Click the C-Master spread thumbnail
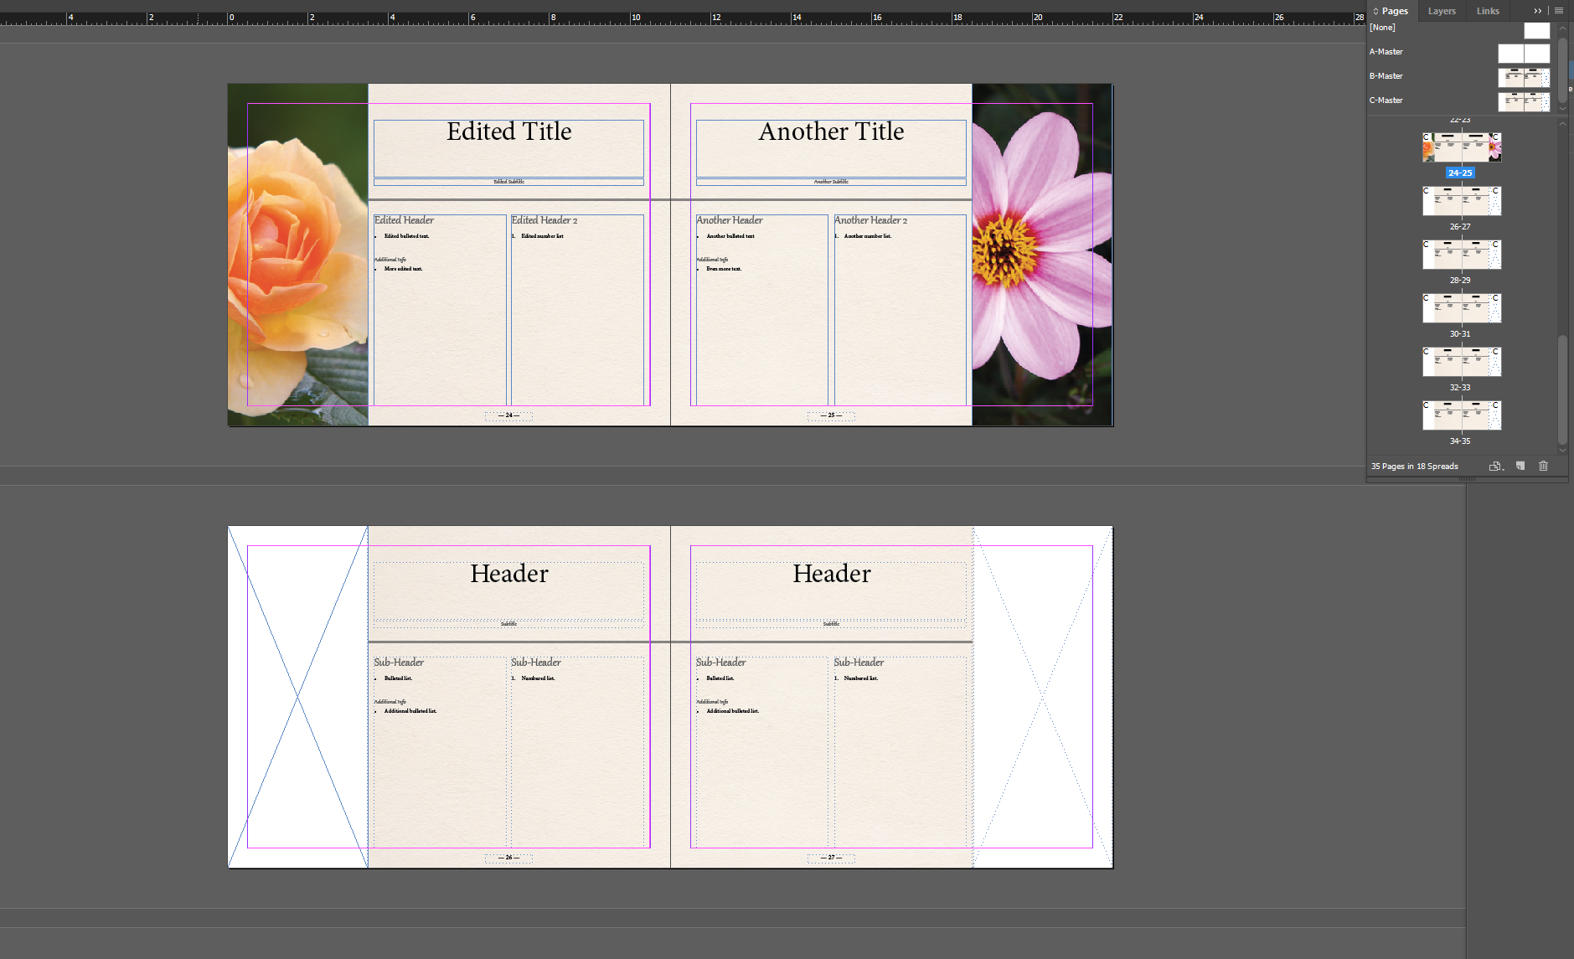This screenshot has width=1574, height=959. pos(1524,102)
